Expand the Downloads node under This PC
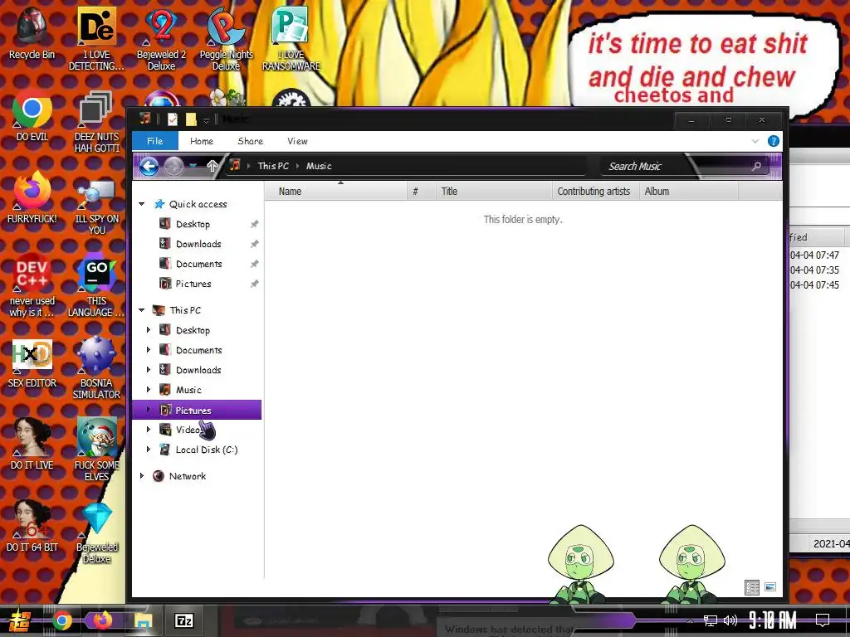The image size is (850, 637). point(149,370)
